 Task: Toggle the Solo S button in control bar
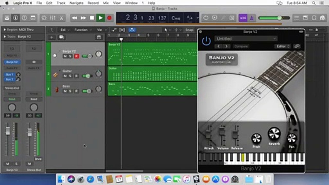232,18
